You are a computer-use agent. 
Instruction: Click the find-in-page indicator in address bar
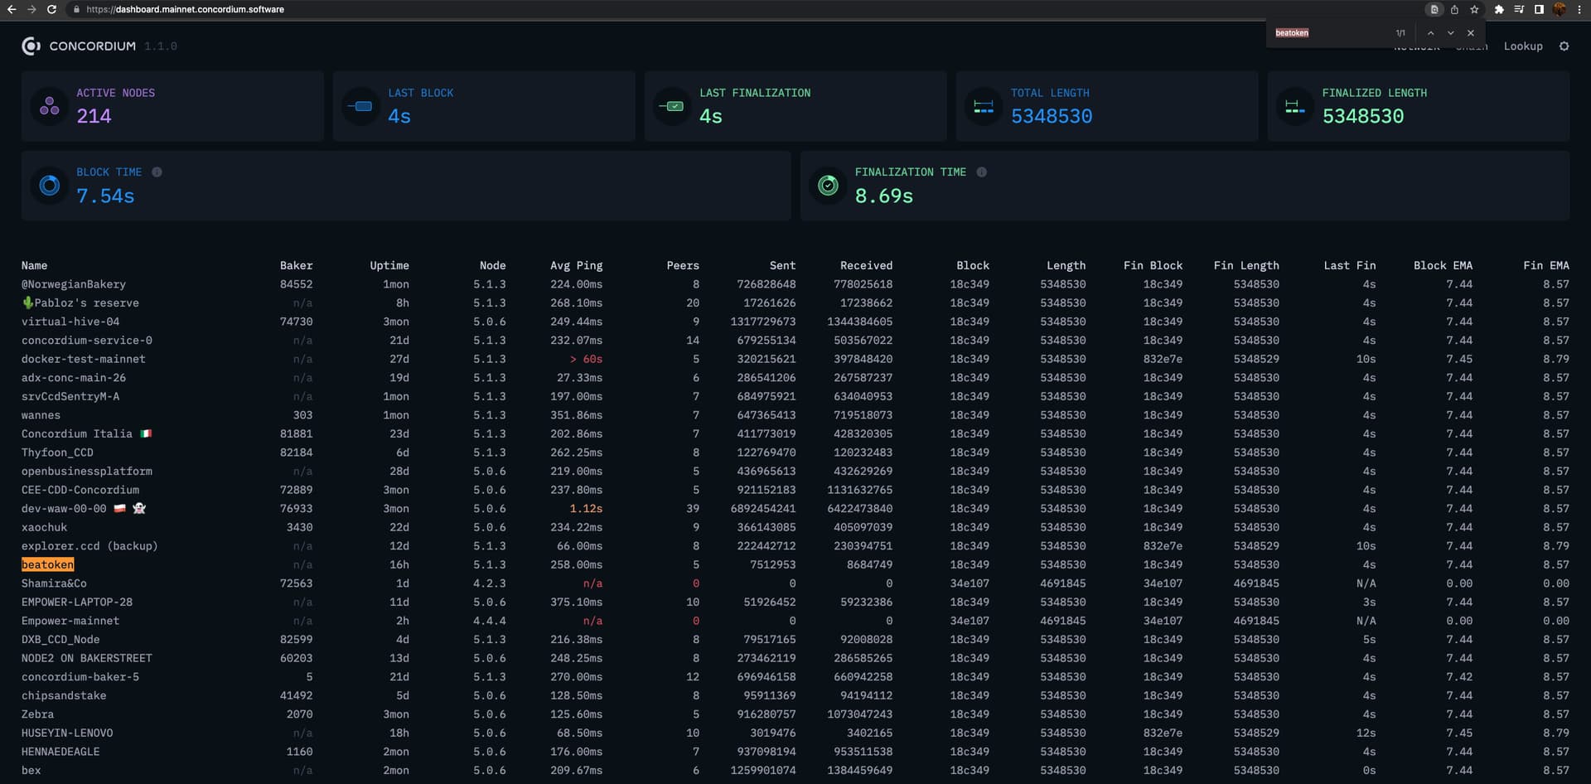tap(1434, 9)
